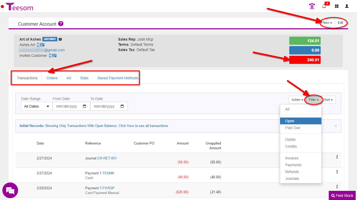Open the notes icon beside ART0001
The width and height of the screenshot is (357, 200).
click(60, 39)
